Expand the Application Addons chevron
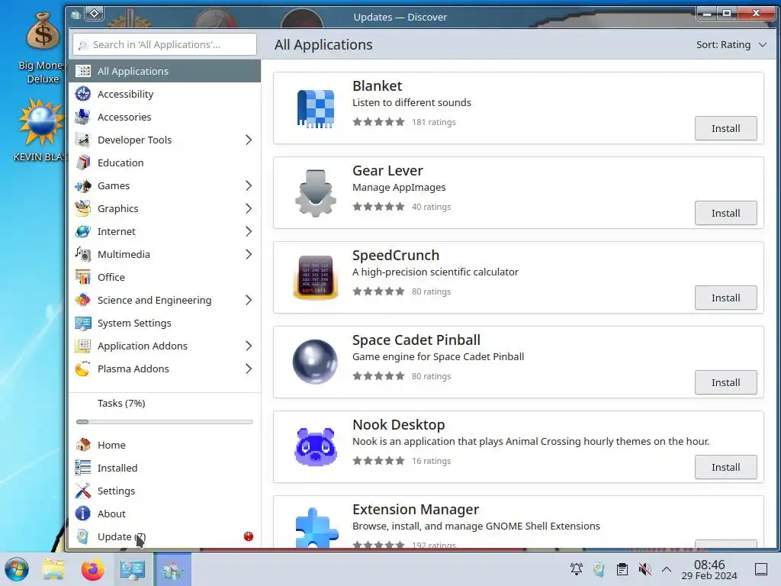This screenshot has width=781, height=586. coord(249,346)
